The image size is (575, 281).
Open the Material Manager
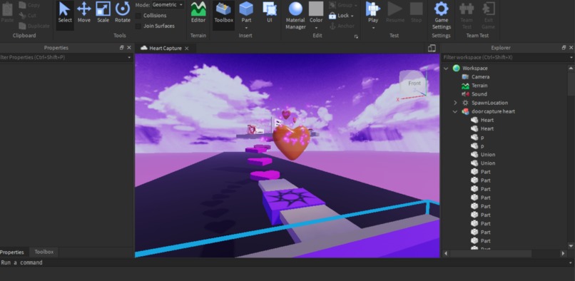[295, 15]
